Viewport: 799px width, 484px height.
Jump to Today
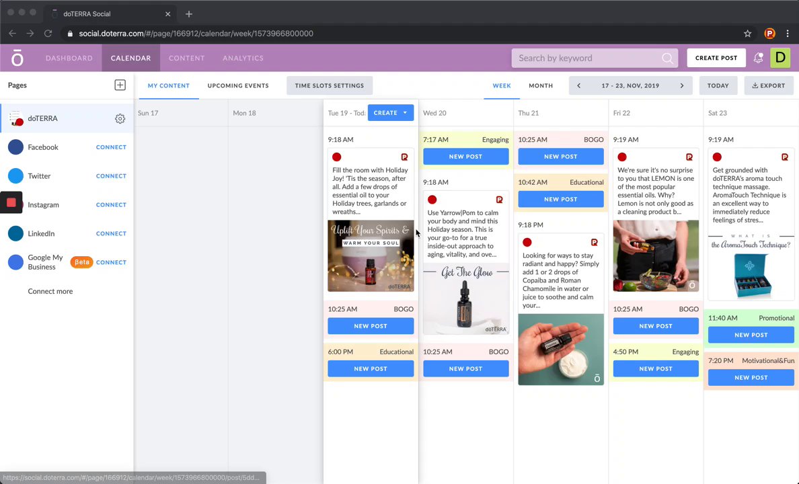click(x=718, y=85)
